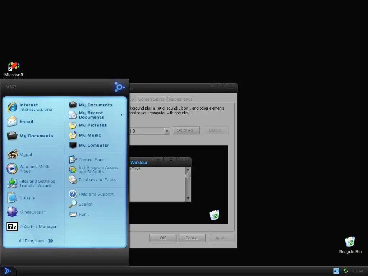The image size is (368, 276).
Task: Switch to Screen Saver tab
Action: pos(151,99)
